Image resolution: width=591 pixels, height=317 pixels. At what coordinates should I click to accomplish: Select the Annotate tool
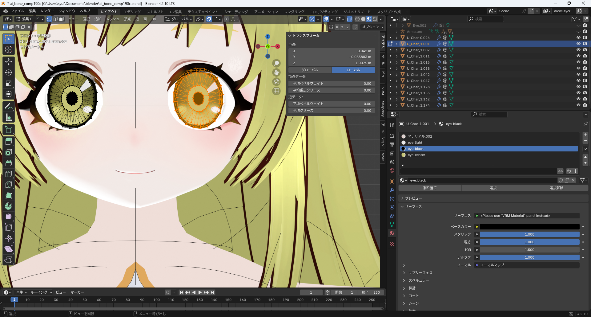9,107
